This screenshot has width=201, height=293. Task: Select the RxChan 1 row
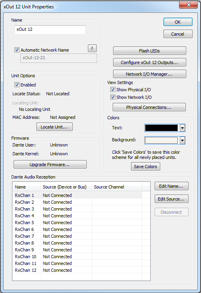(78, 195)
